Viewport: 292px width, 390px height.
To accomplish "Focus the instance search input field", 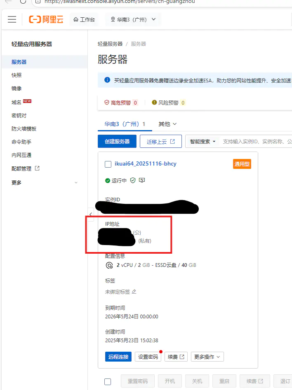I will point(257,141).
